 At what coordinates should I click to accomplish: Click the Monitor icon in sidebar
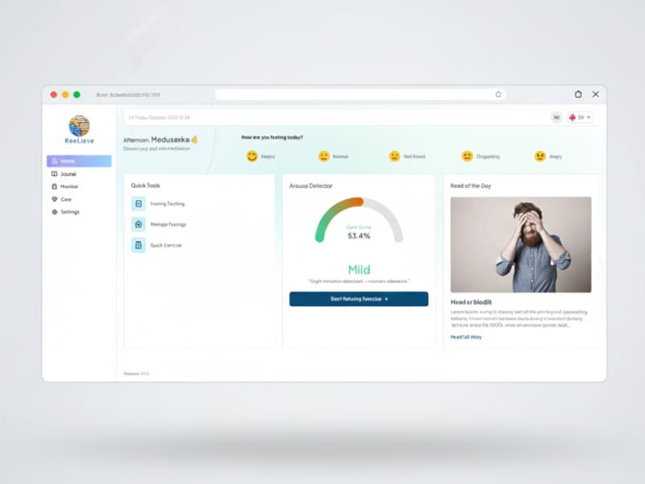(x=54, y=186)
